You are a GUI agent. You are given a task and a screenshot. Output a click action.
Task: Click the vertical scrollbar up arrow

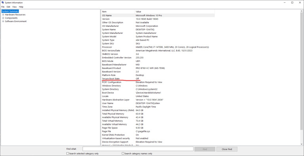point(302,11)
